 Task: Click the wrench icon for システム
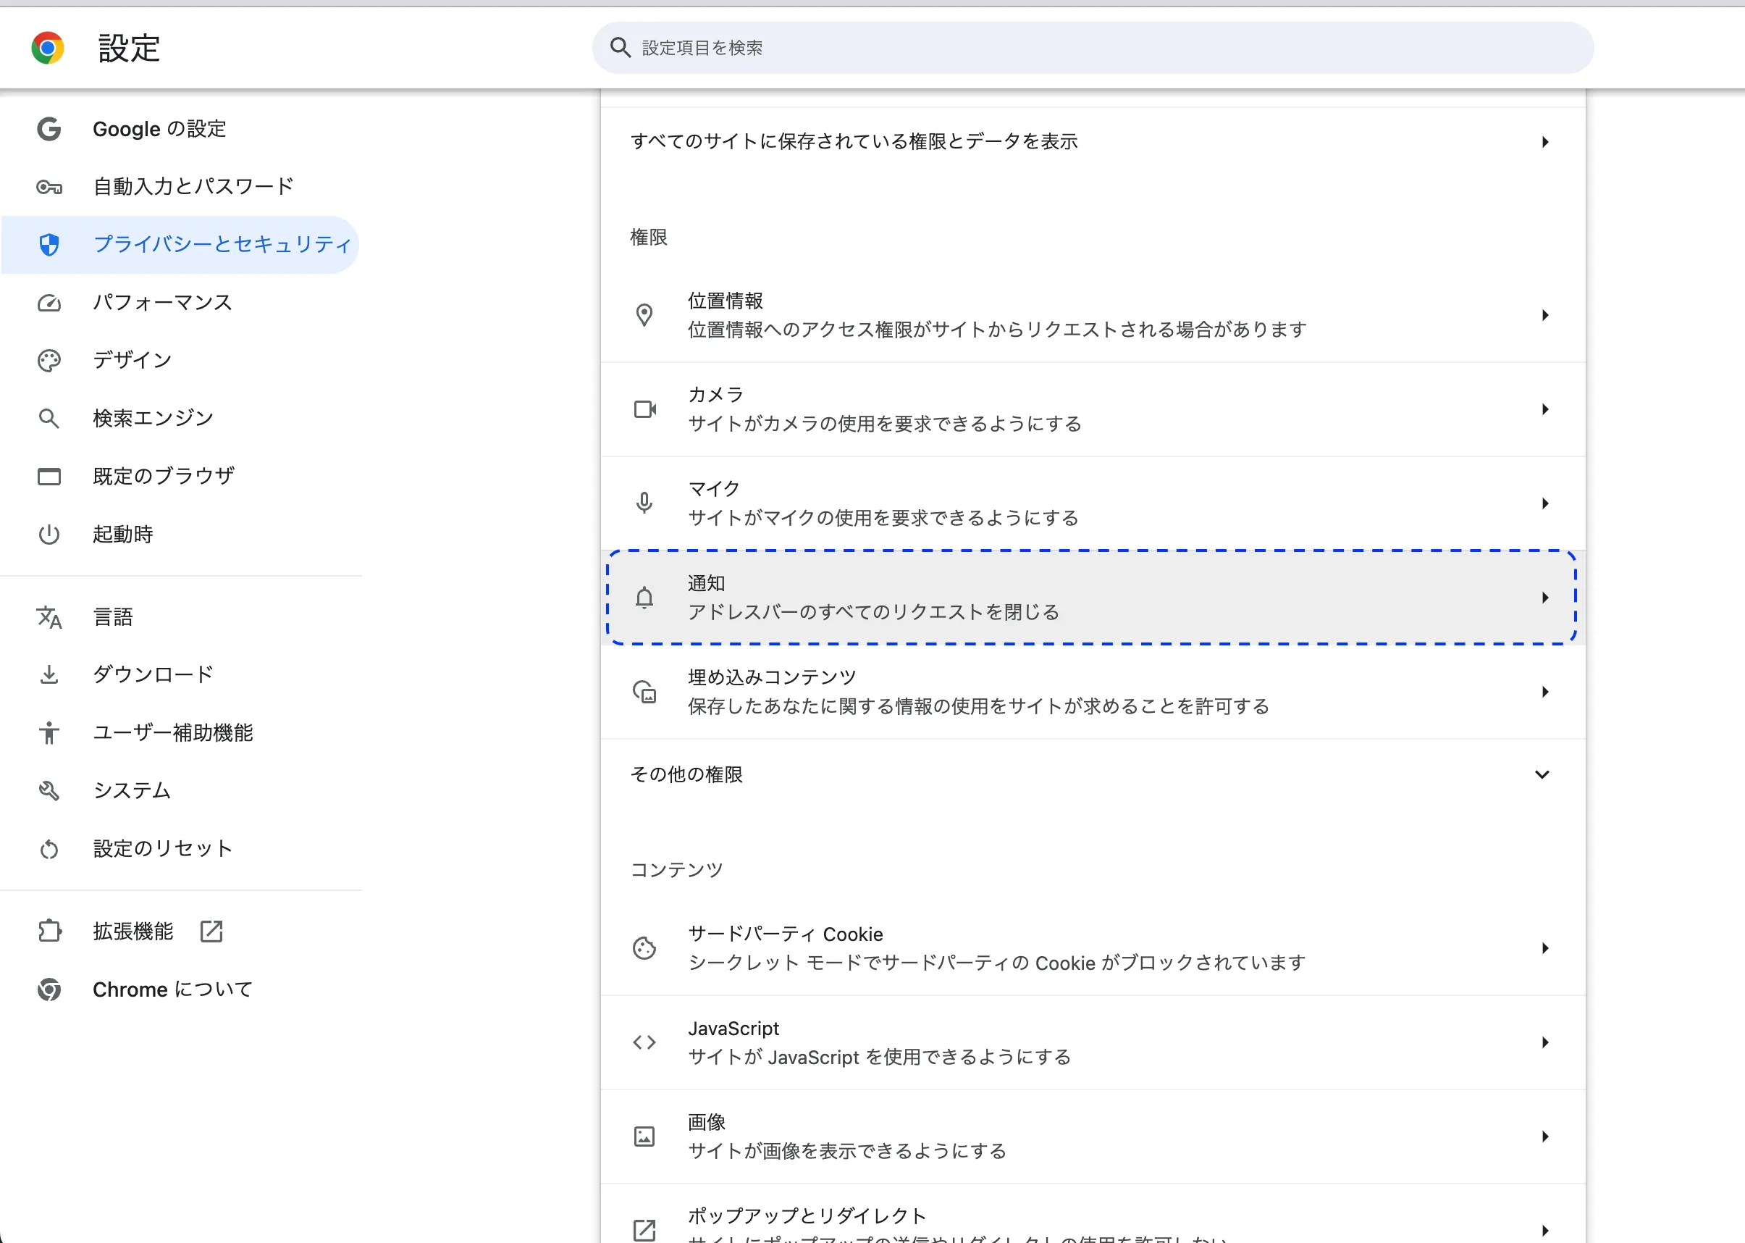pyautogui.click(x=49, y=791)
